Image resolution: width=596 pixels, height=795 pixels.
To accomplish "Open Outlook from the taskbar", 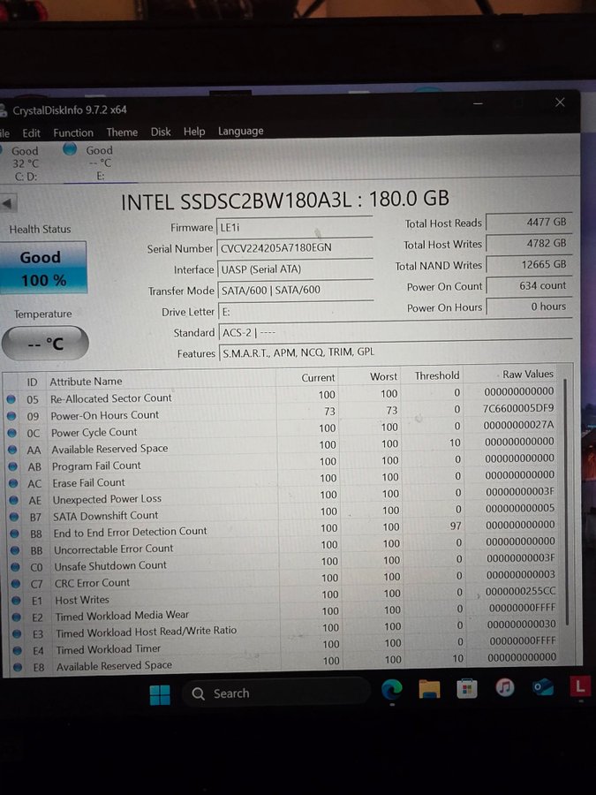I will tap(542, 687).
